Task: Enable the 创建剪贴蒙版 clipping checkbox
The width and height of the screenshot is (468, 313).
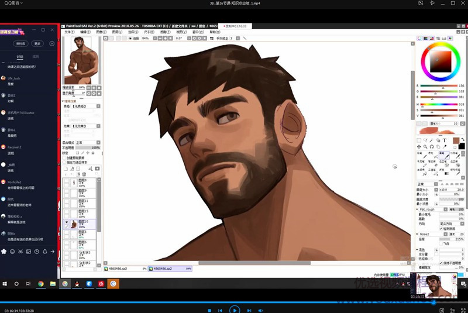Action: (x=65, y=157)
